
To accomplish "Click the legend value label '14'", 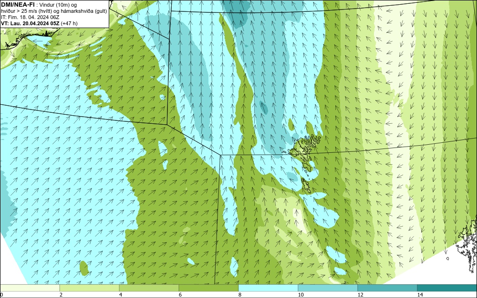I will (x=420, y=295).
